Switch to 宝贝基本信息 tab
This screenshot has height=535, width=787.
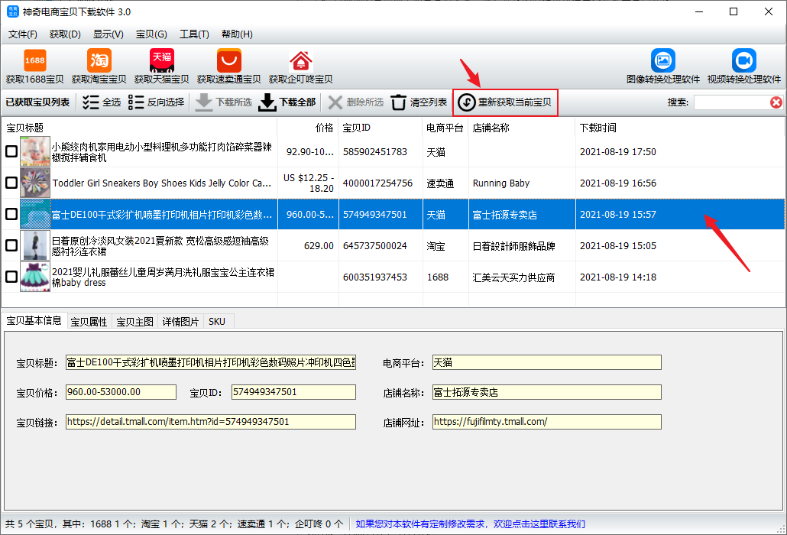[34, 321]
